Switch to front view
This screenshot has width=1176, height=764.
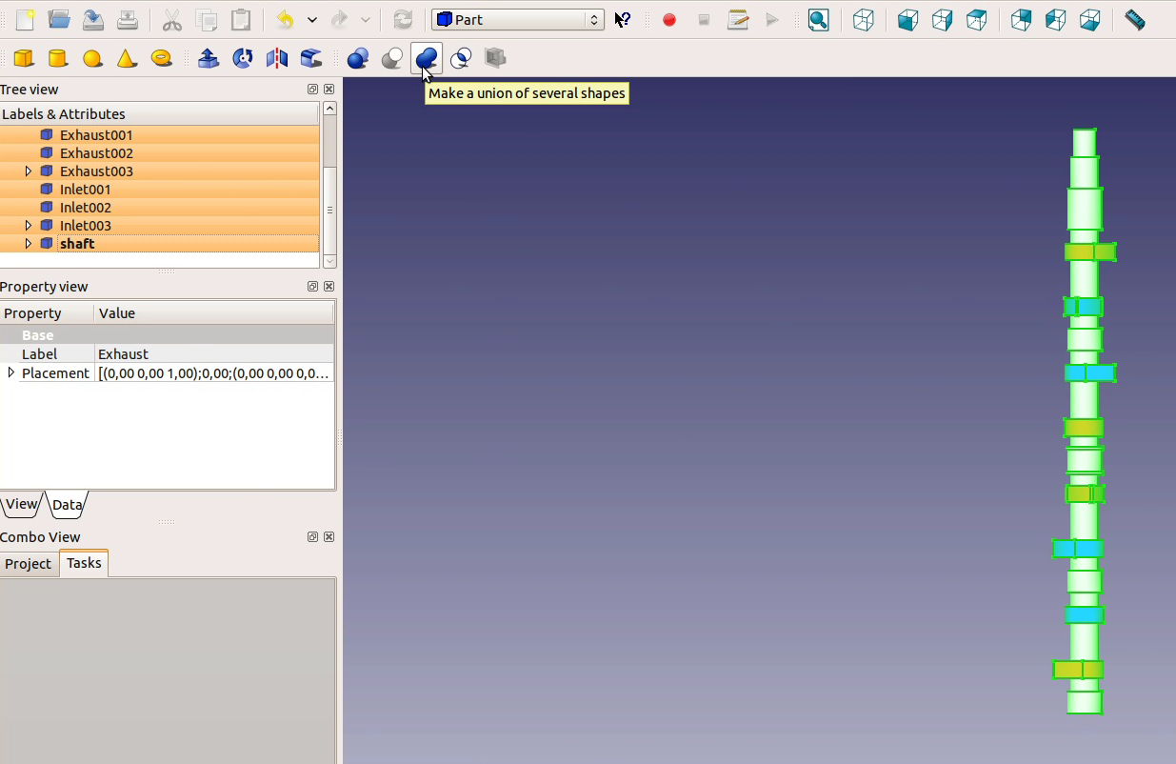point(907,19)
